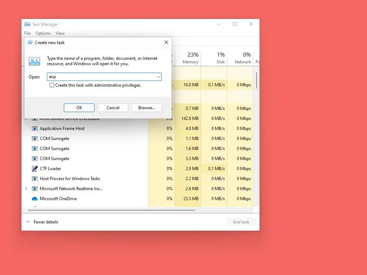Click the 2.2 MB memory cell

click(188, 179)
